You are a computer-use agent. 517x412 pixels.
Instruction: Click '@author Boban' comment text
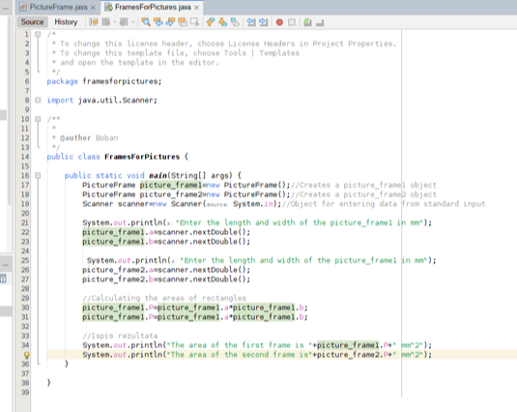point(89,138)
